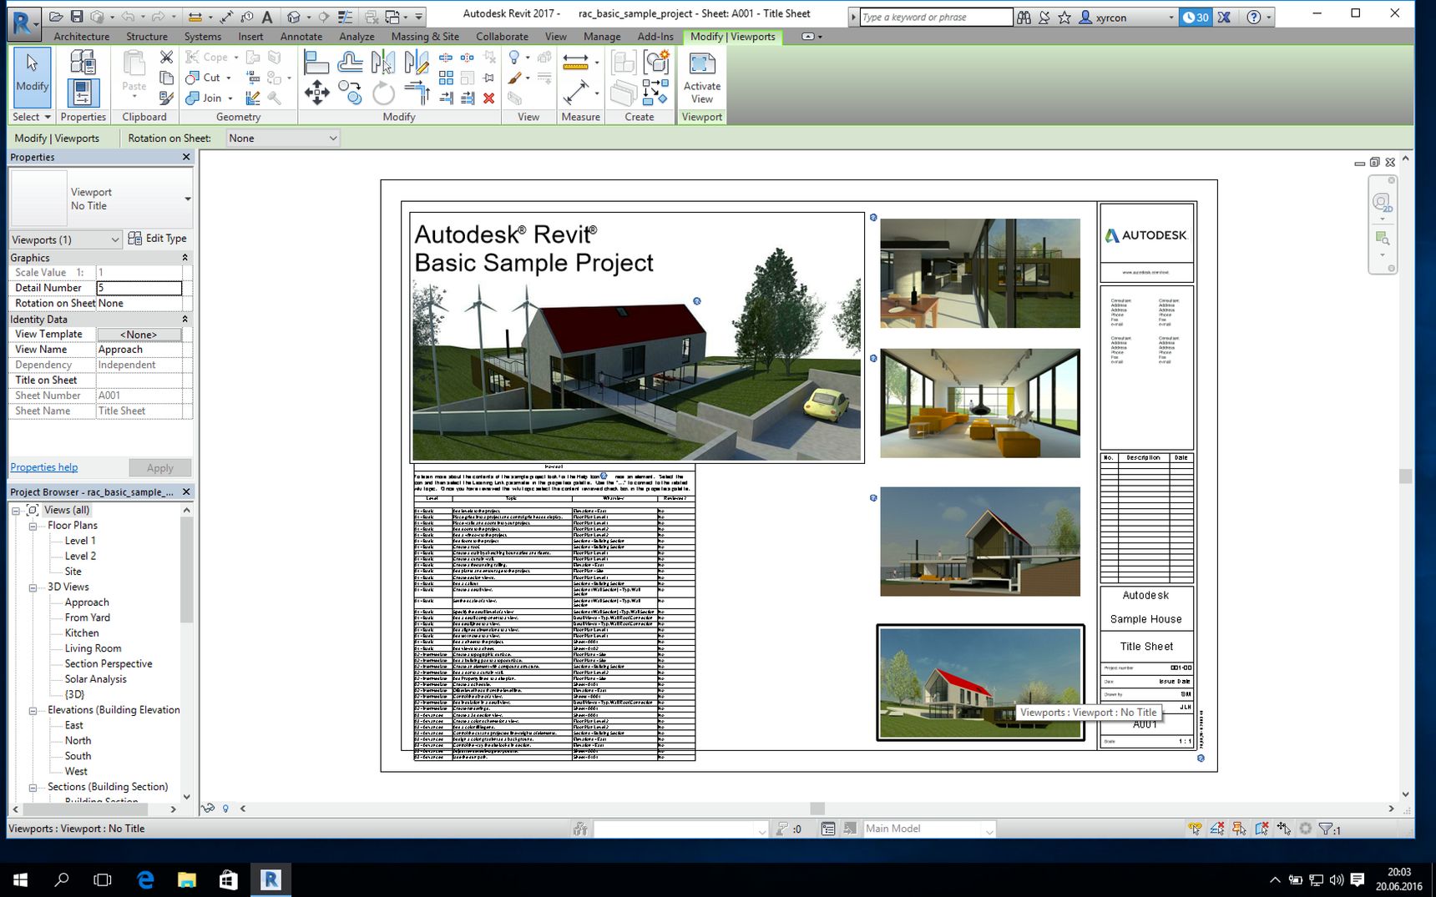Collapse the 3D Views tree node
The width and height of the screenshot is (1436, 897).
click(33, 587)
